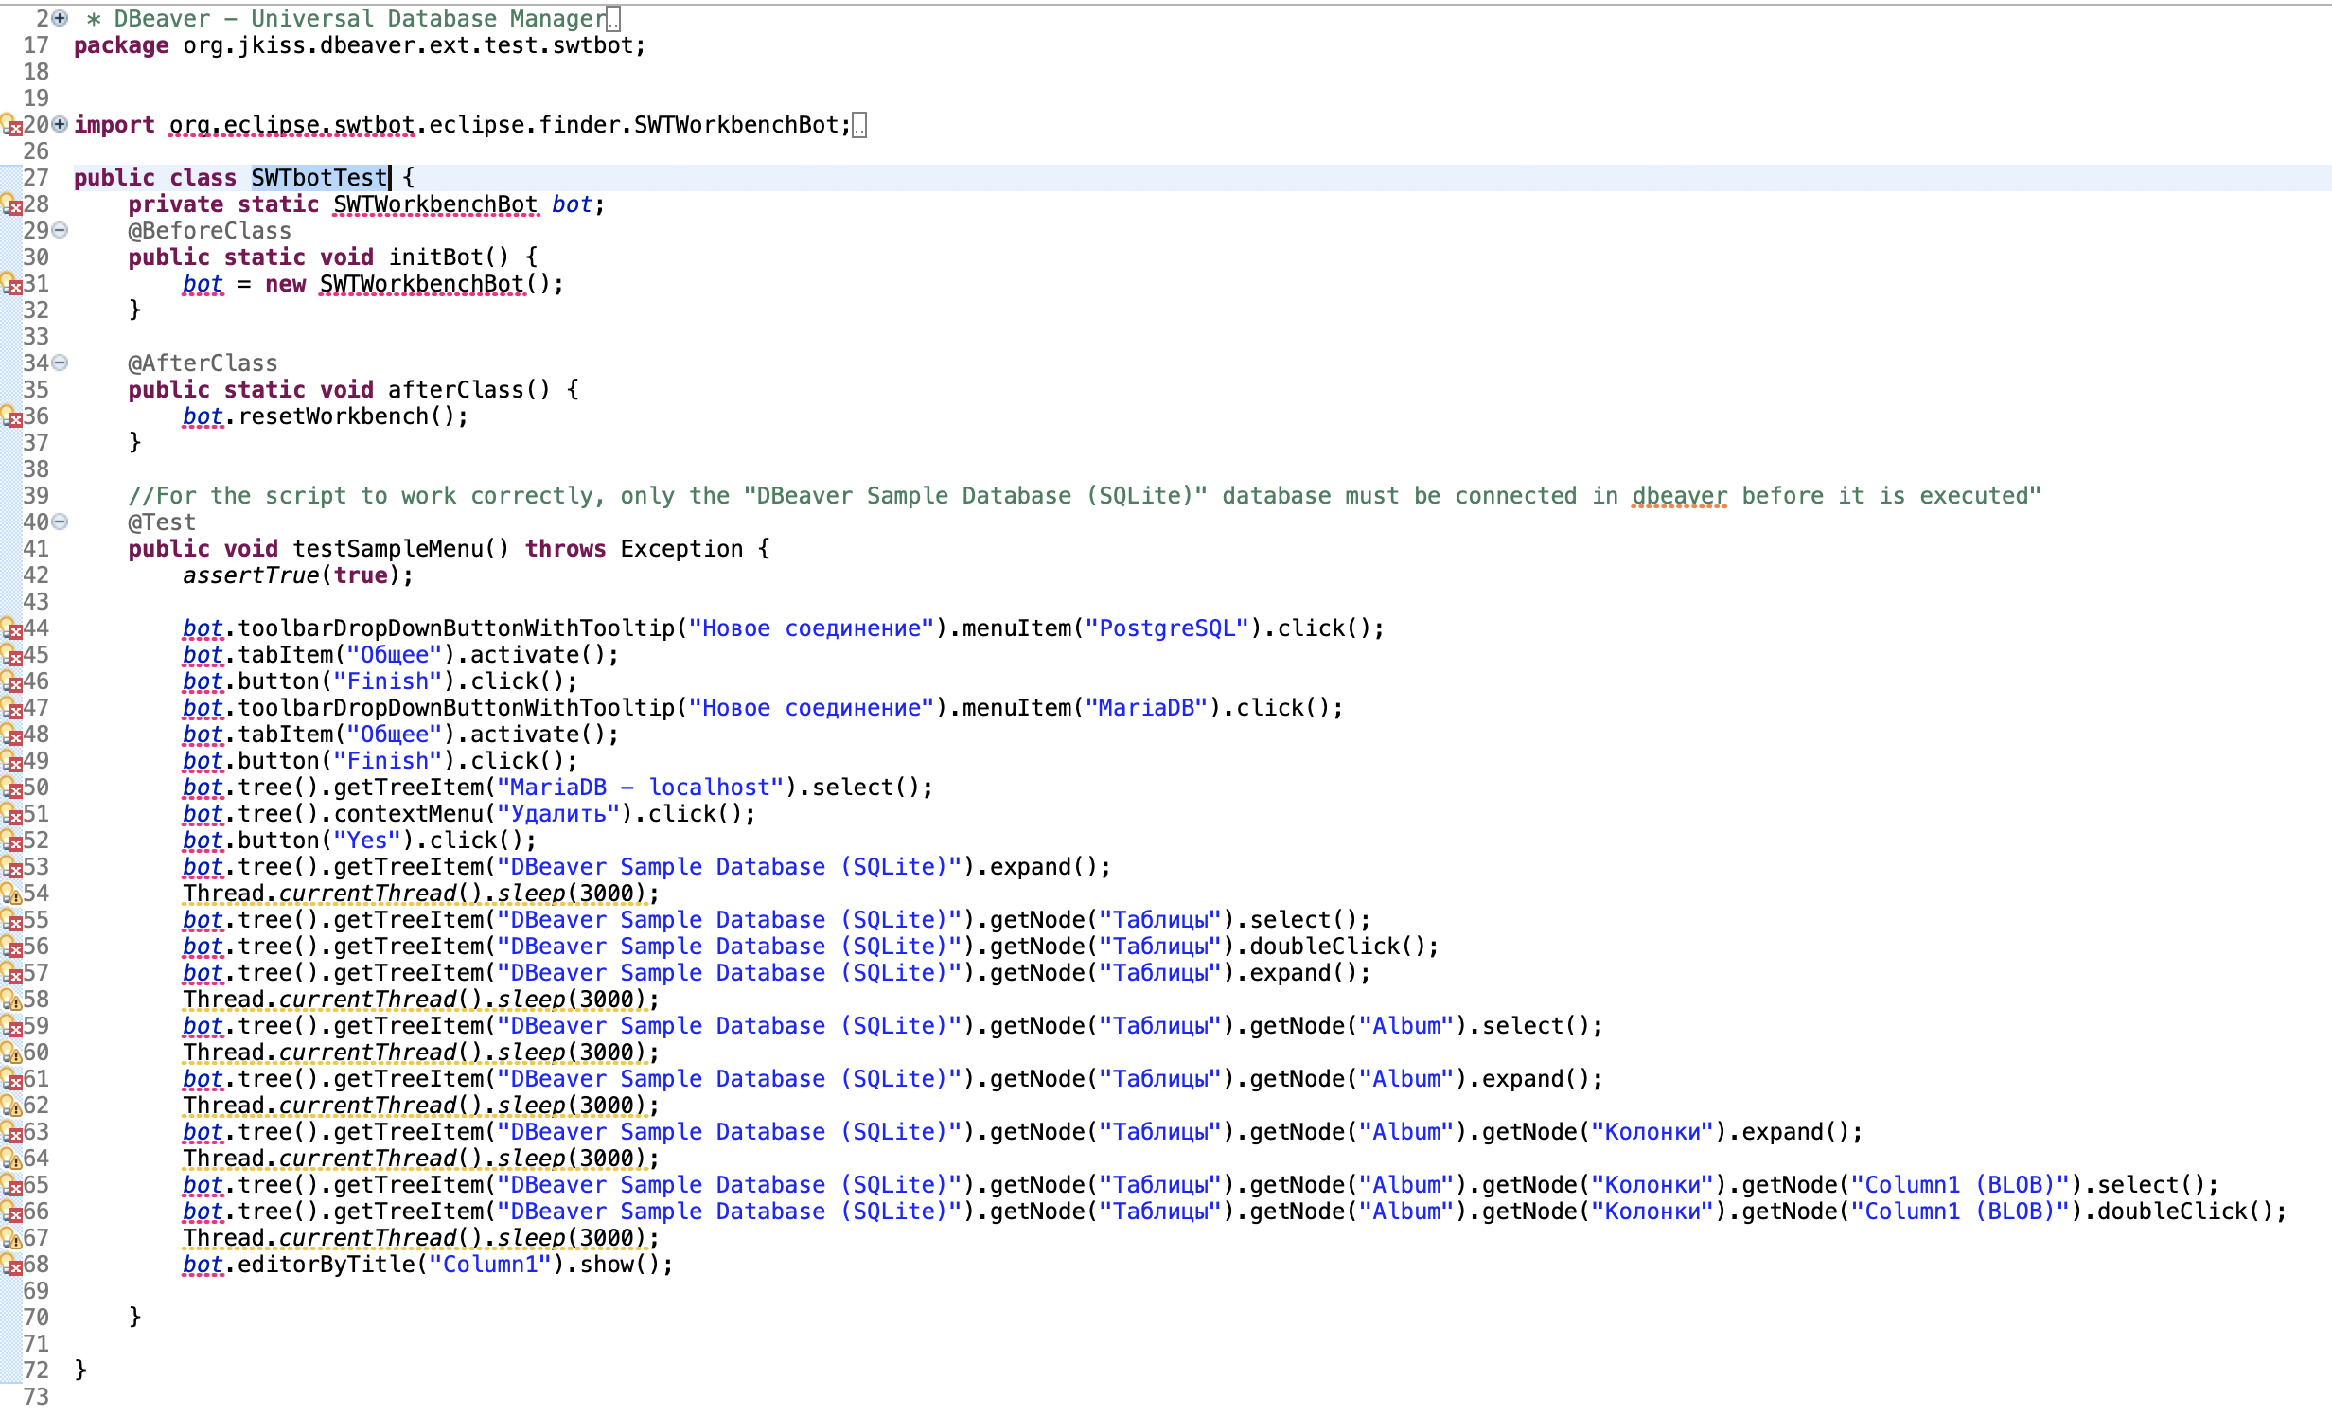2332x1416 pixels.
Task: Click the warning marker on line 64
Action: (10, 1159)
